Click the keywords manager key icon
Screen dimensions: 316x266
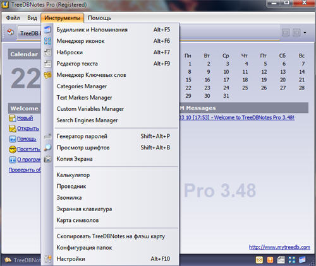coord(47,75)
